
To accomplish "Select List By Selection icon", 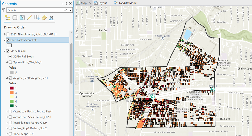I will 22,18.
